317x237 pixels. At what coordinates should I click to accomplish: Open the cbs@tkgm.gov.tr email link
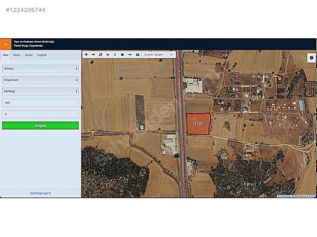click(x=40, y=193)
